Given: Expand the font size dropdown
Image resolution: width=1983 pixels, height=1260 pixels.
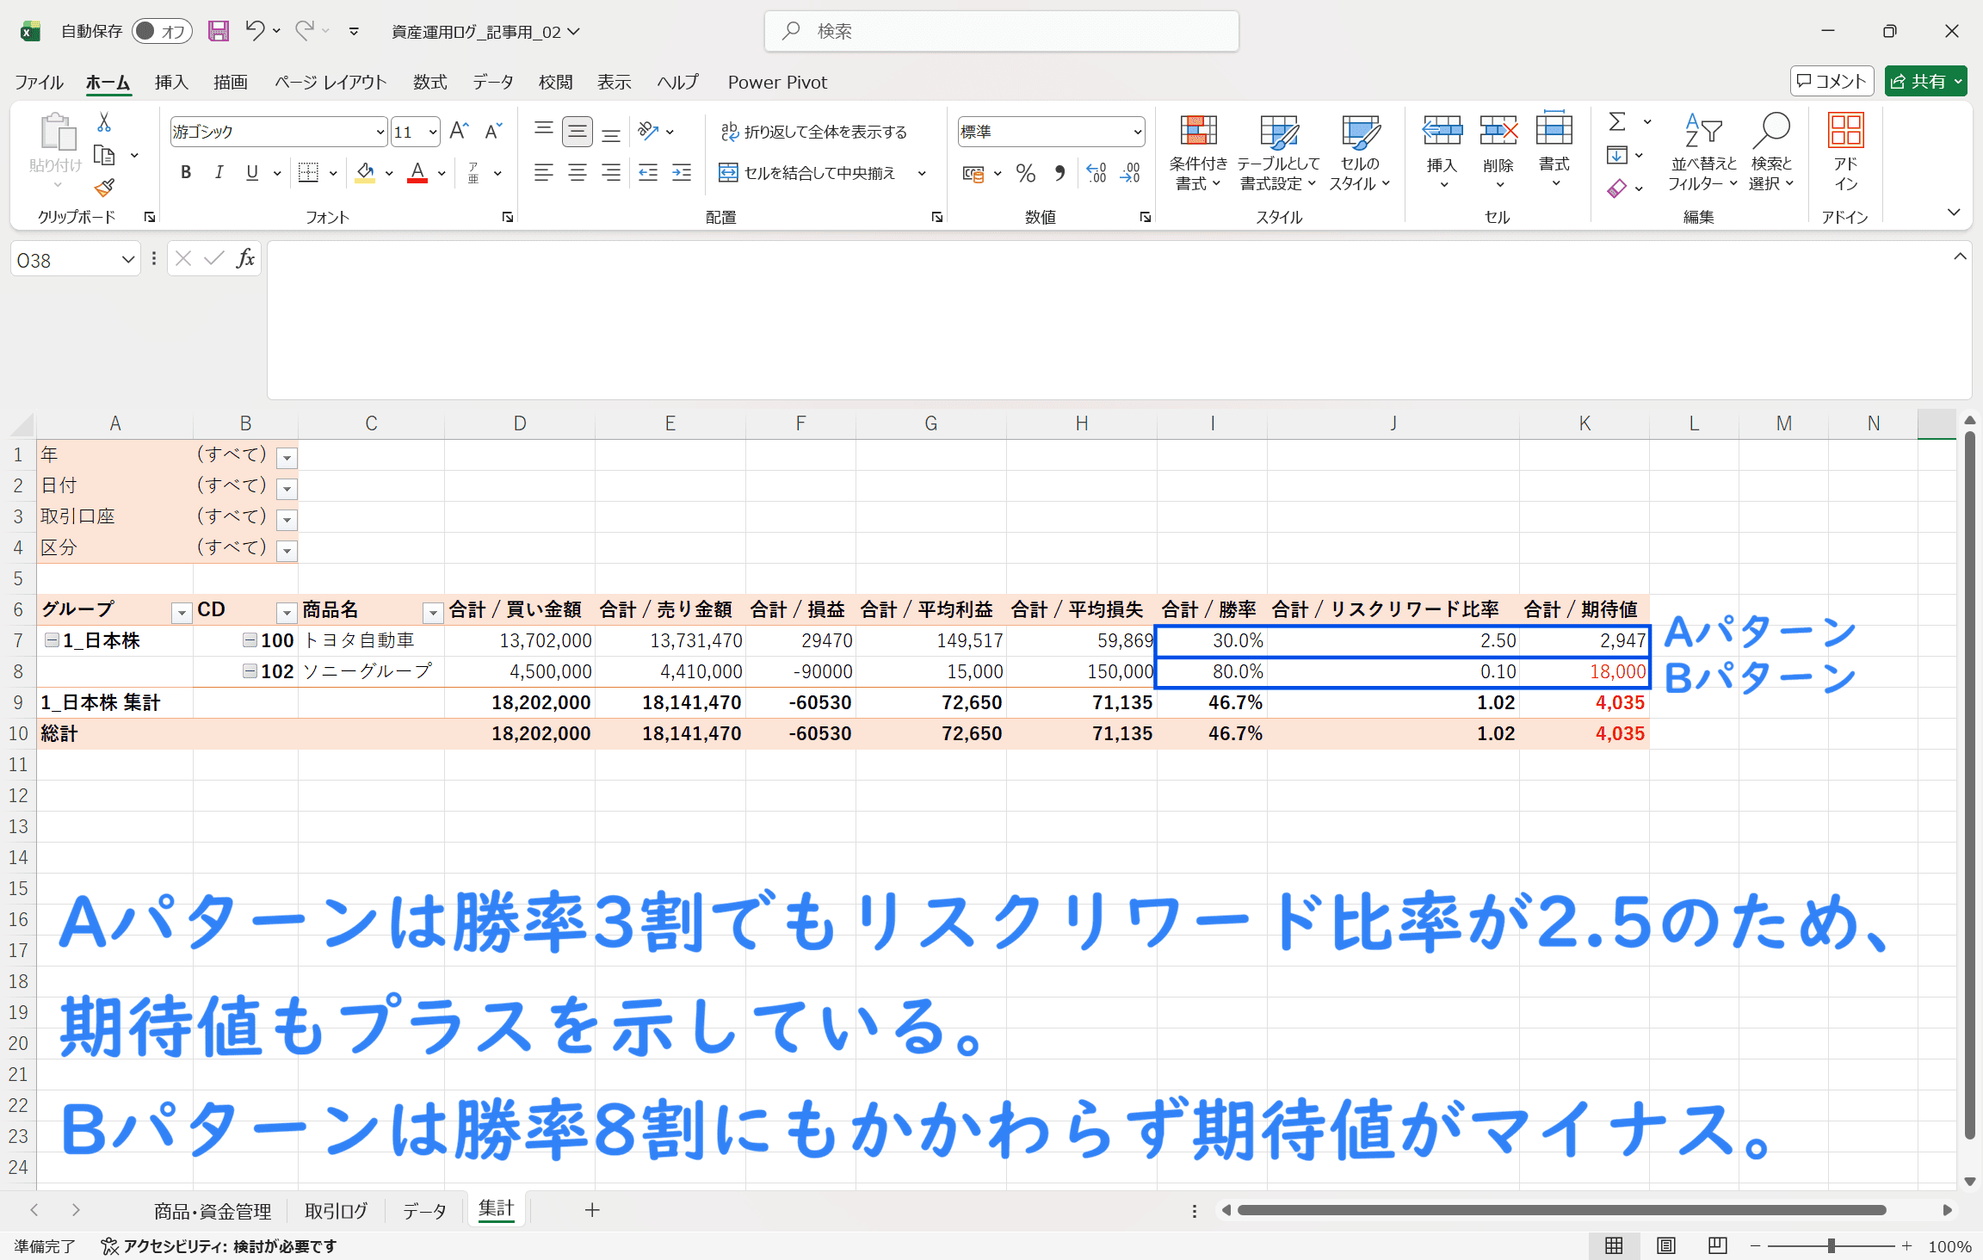Looking at the screenshot, I should 432,132.
